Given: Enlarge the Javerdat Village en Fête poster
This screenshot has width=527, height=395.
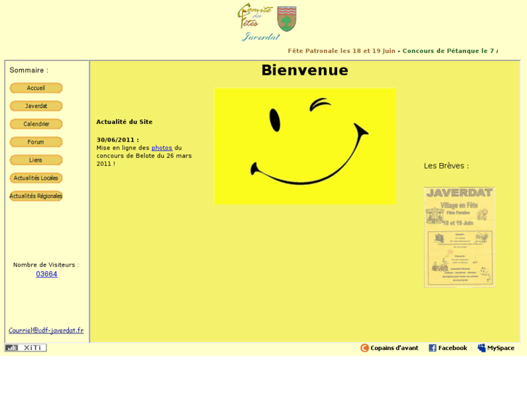Looking at the screenshot, I should 460,237.
